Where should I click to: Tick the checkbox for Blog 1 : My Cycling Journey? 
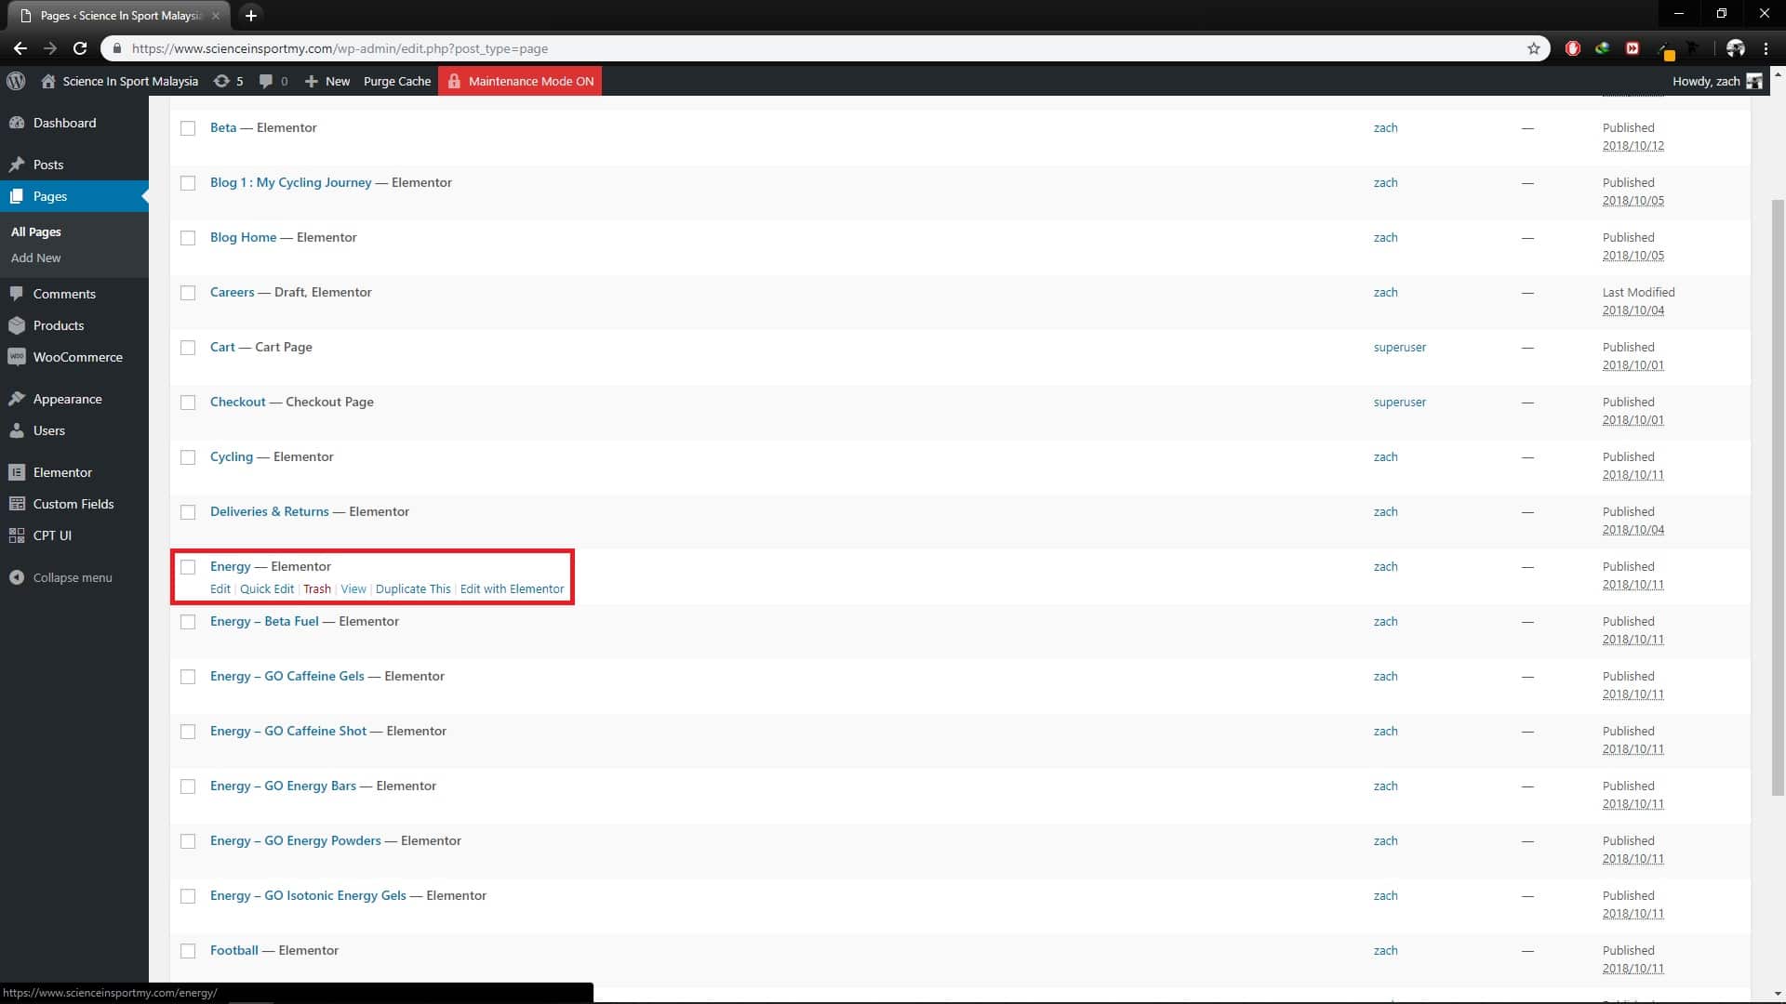pyautogui.click(x=188, y=183)
